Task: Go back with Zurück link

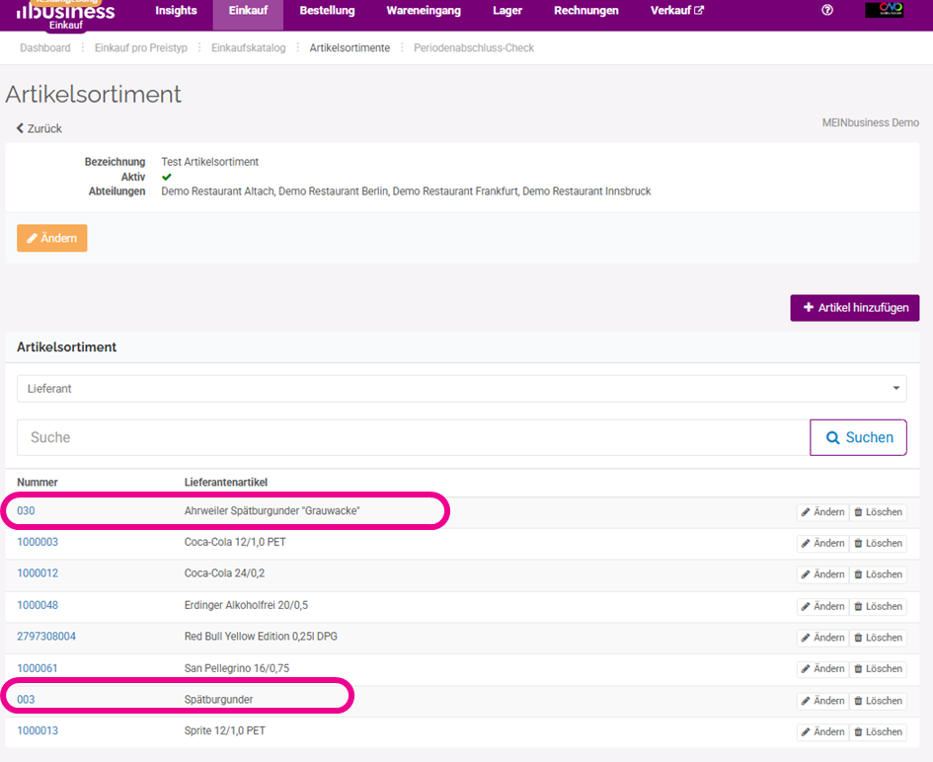Action: point(39,128)
